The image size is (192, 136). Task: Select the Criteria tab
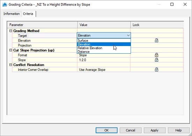(28, 14)
